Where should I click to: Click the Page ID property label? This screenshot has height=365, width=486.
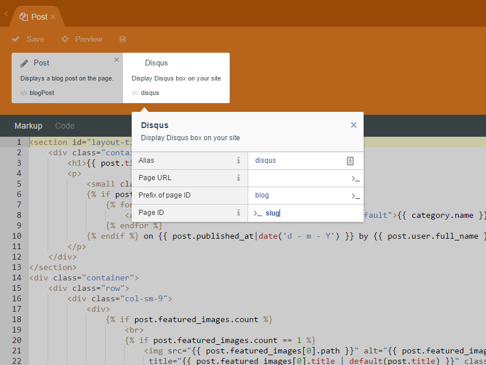151,213
